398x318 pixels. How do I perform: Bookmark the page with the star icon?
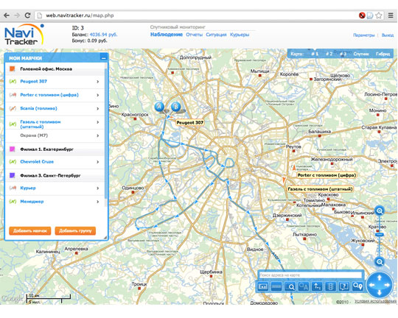point(379,15)
